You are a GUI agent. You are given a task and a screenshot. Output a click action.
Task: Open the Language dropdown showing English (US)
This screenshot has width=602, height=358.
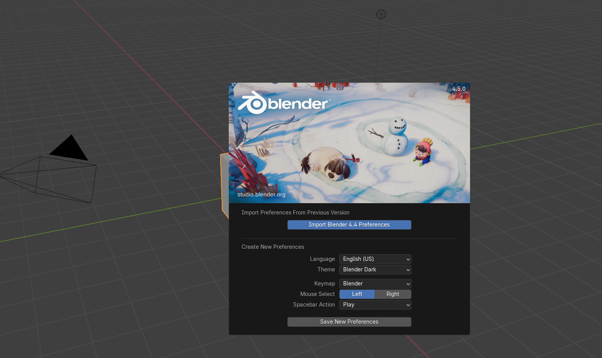click(x=375, y=259)
